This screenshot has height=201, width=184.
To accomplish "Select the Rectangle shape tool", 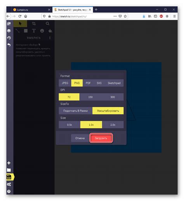I will (26, 31).
